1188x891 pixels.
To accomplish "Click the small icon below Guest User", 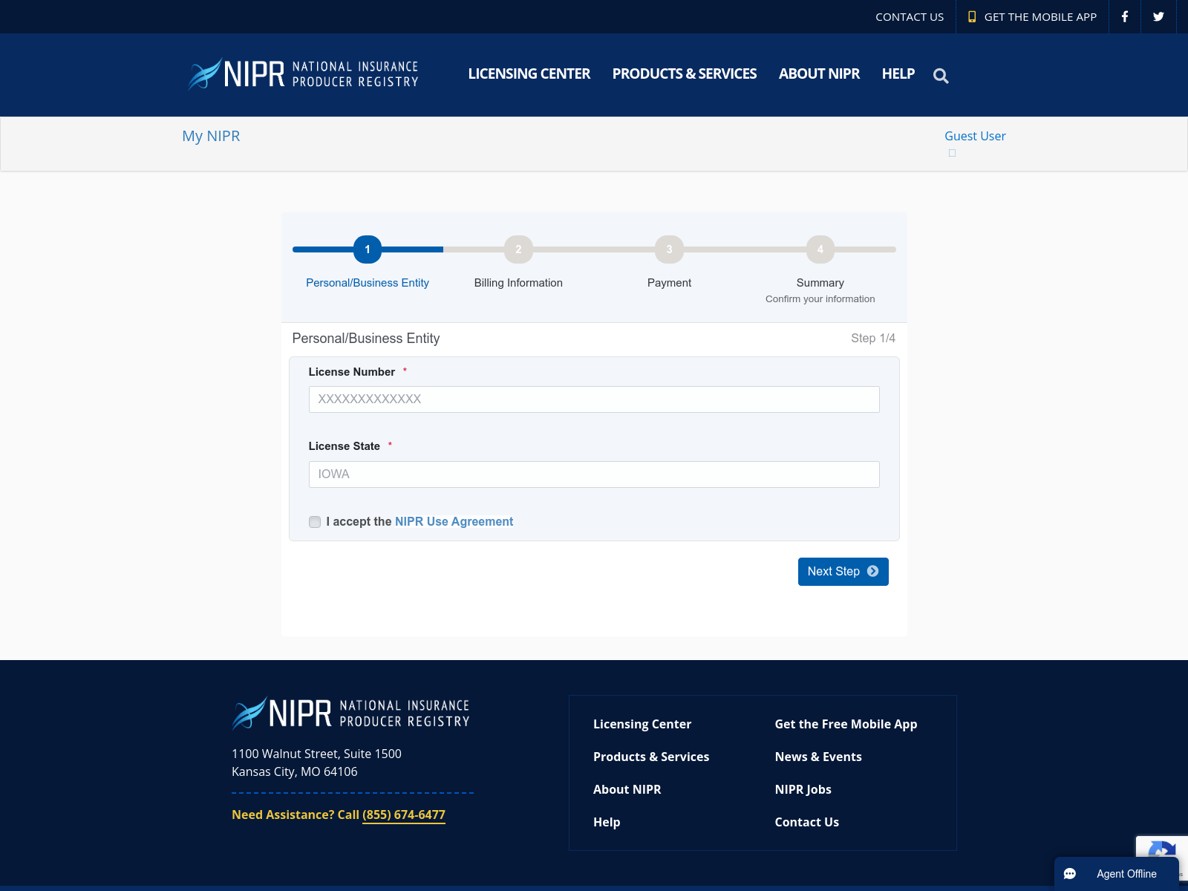I will 952,153.
